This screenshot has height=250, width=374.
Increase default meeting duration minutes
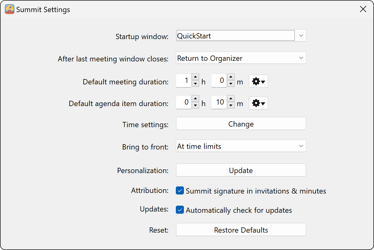(x=230, y=77)
